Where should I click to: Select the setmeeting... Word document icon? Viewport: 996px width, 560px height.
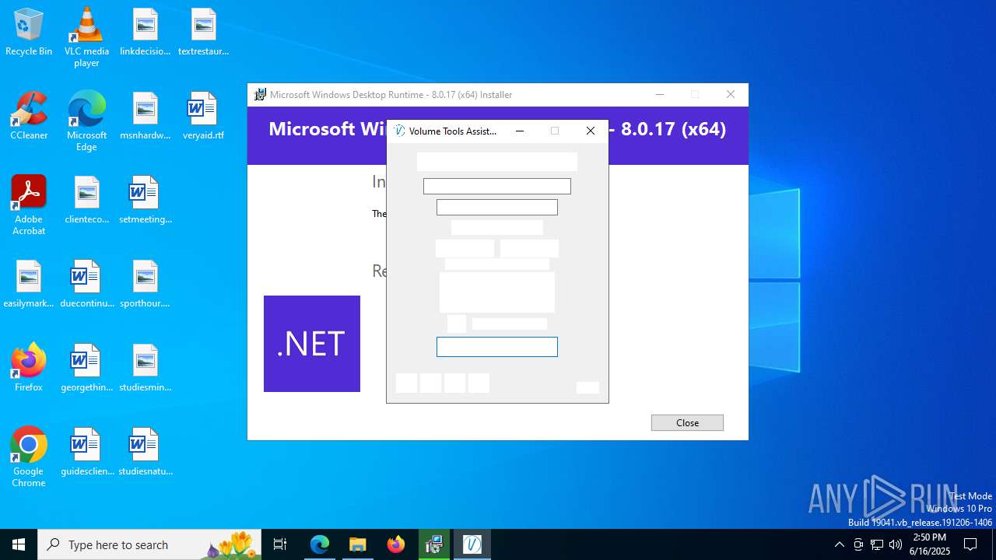click(146, 200)
